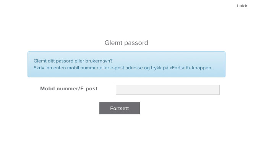Close the forgot password page via Lukk

point(242,6)
